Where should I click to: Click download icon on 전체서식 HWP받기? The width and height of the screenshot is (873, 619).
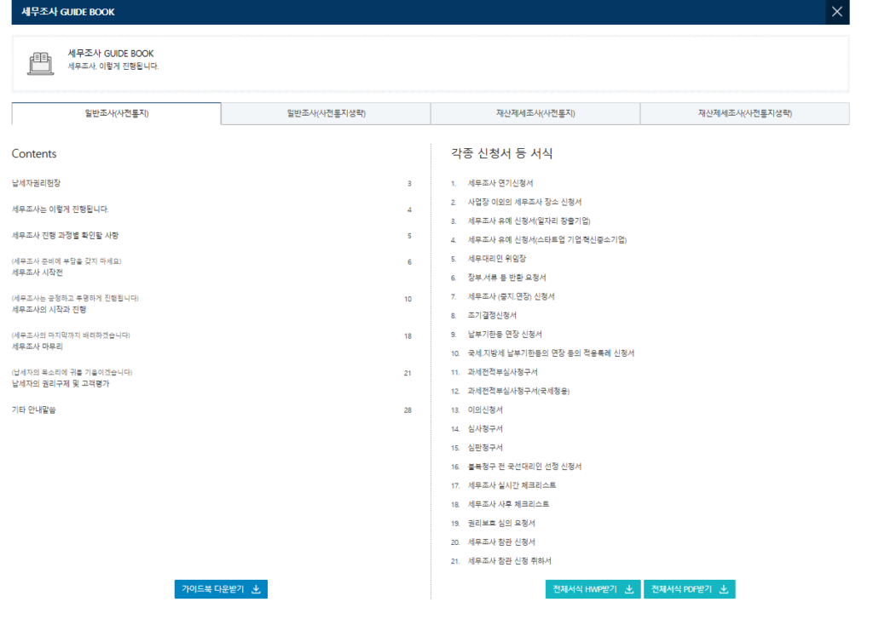628,589
